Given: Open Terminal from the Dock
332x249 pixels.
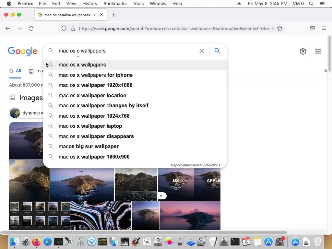Looking at the screenshot, I should 235,242.
